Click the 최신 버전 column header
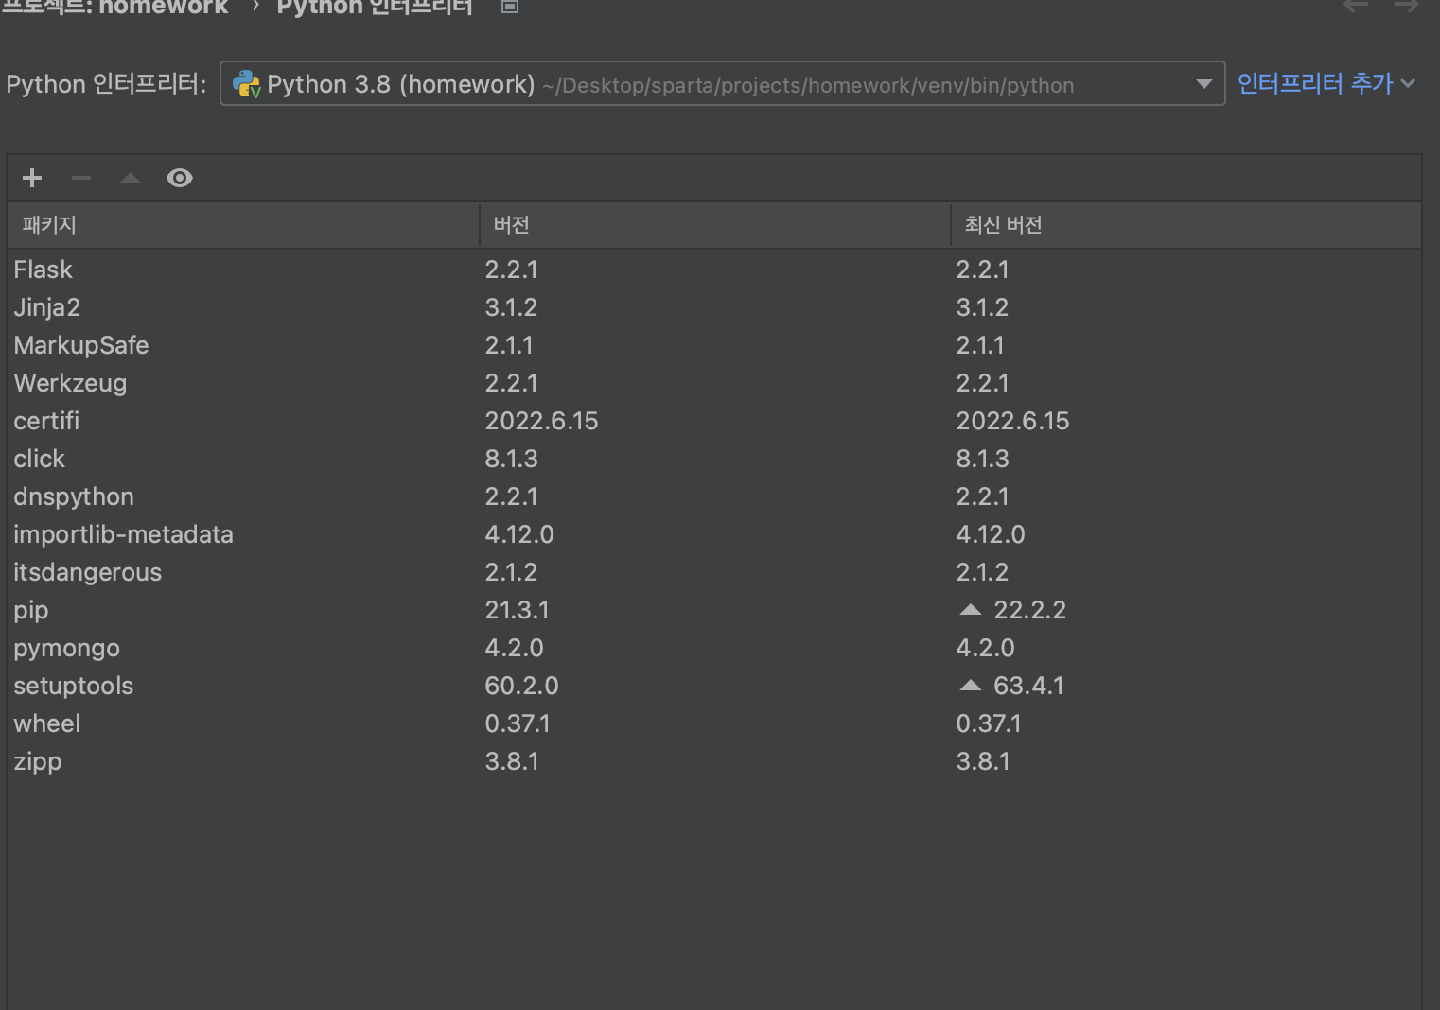1440x1010 pixels. coord(1185,225)
